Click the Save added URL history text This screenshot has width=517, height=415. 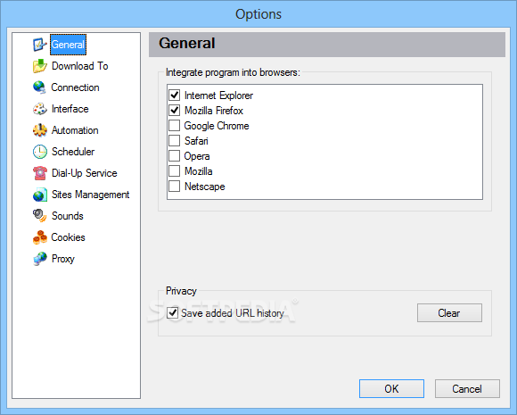click(232, 313)
